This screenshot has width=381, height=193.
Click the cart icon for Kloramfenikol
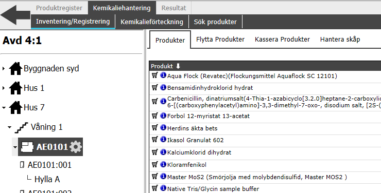click(x=155, y=164)
